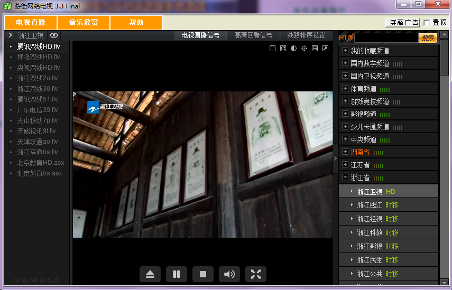This screenshot has width=452, height=290.
Task: Click the refresh/rotate arrow icon above video
Action: pyautogui.click(x=283, y=49)
